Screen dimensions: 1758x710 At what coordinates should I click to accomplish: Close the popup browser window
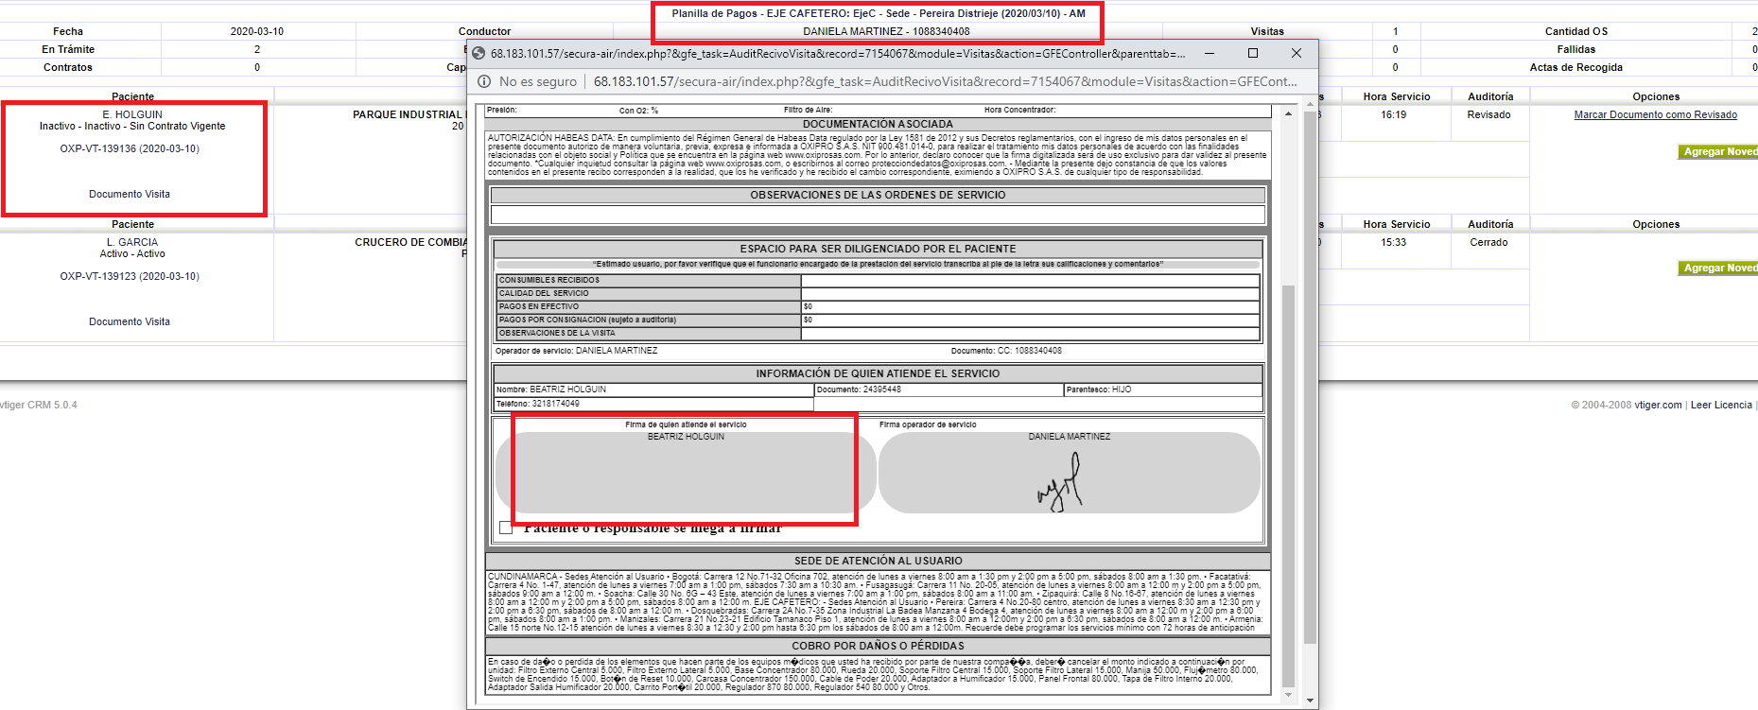pos(1297,54)
